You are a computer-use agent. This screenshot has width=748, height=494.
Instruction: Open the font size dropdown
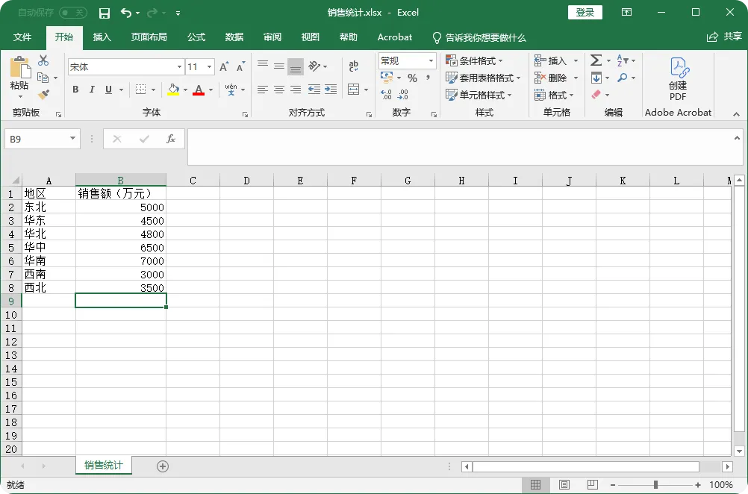210,66
